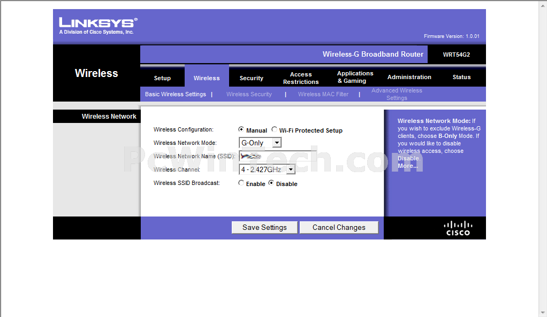Go to Wireless Security subtab

tap(249, 94)
